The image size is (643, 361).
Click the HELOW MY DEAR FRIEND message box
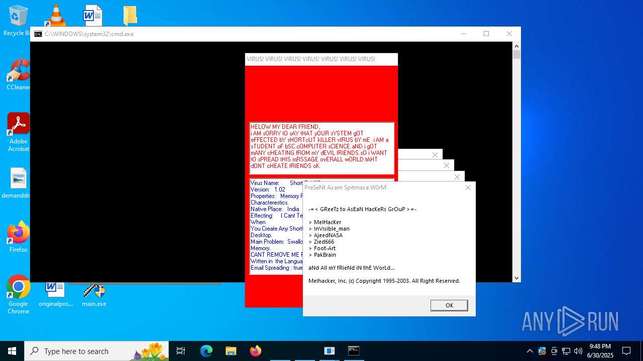click(321, 148)
